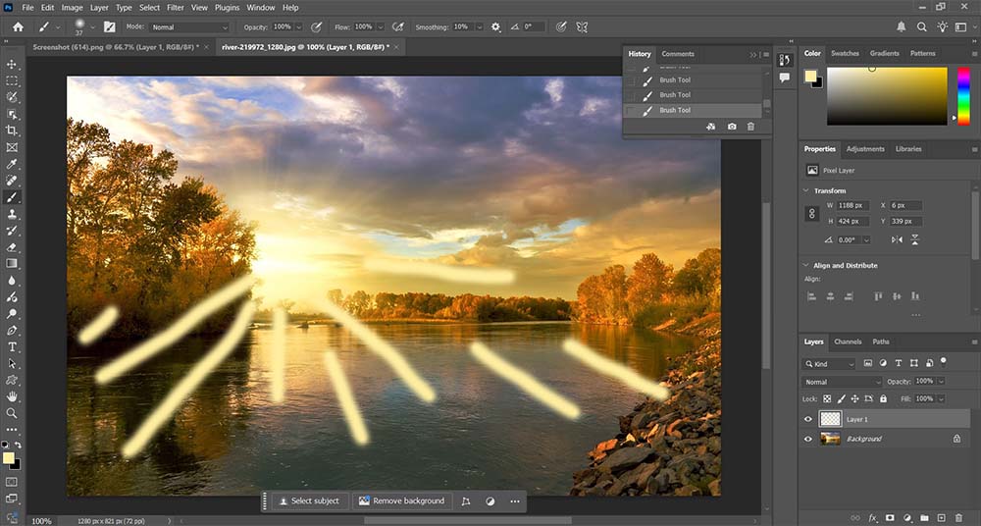
Task: Open the Filter menu
Action: [x=176, y=7]
